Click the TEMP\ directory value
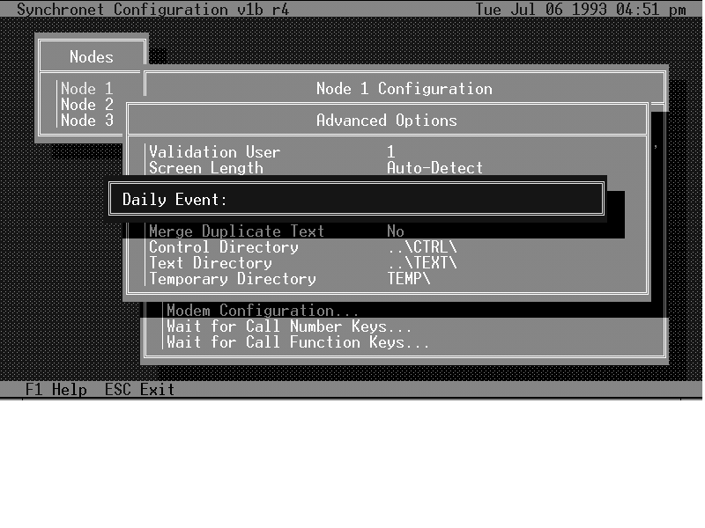Screen dimensions: 705x528 [x=409, y=279]
